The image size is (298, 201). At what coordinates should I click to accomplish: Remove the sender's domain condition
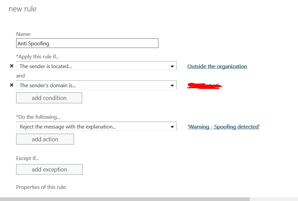[12, 85]
